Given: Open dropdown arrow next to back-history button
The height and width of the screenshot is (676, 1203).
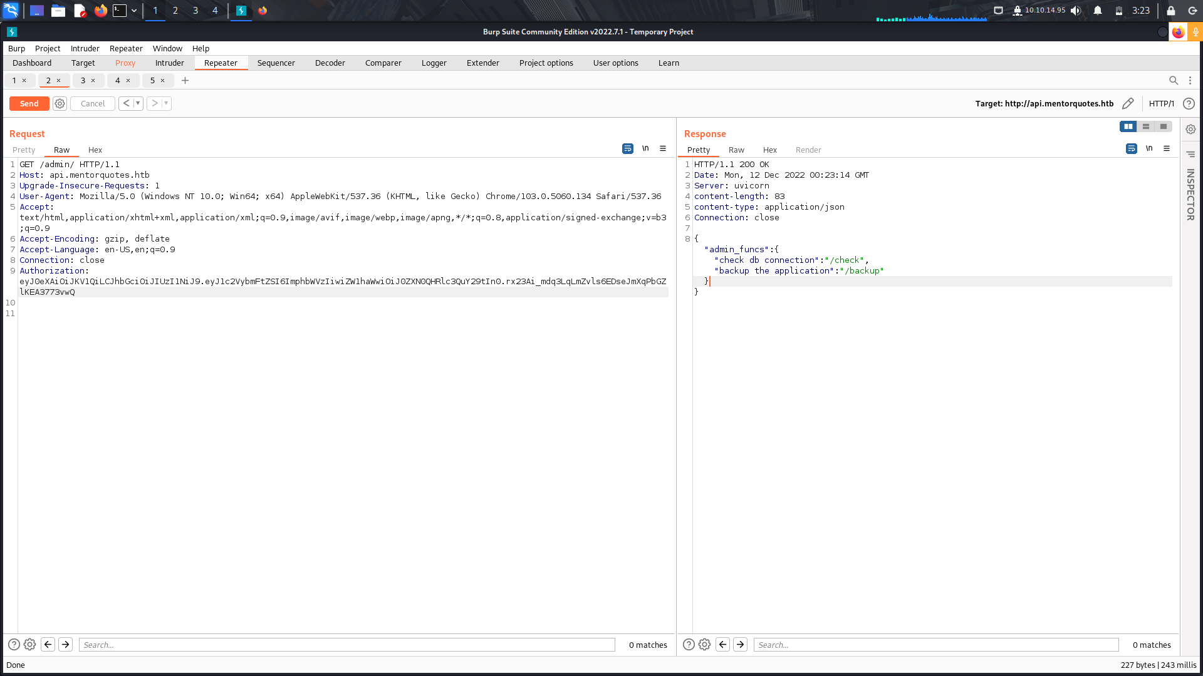Looking at the screenshot, I should [138, 103].
